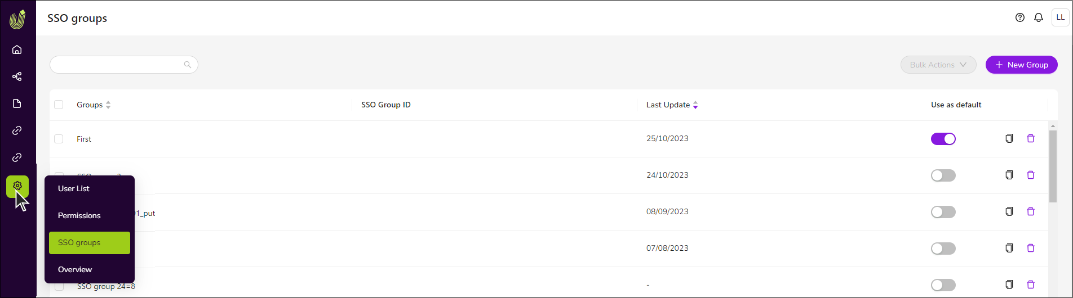Disable the default toggle for First group
The height and width of the screenshot is (298, 1073).
[x=943, y=139]
